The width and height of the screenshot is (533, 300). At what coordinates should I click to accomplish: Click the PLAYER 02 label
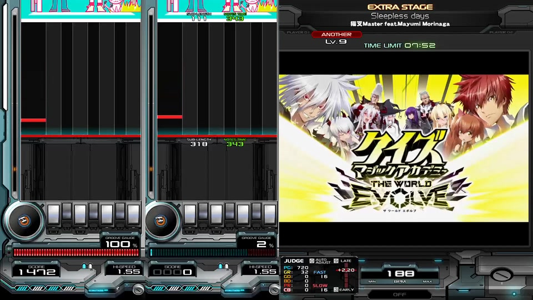(x=501, y=32)
